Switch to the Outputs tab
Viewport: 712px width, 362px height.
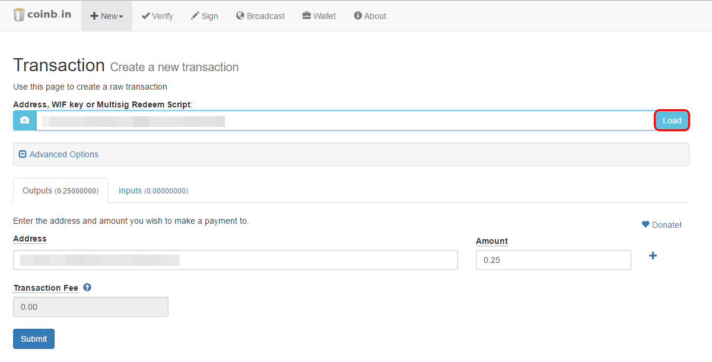point(61,190)
